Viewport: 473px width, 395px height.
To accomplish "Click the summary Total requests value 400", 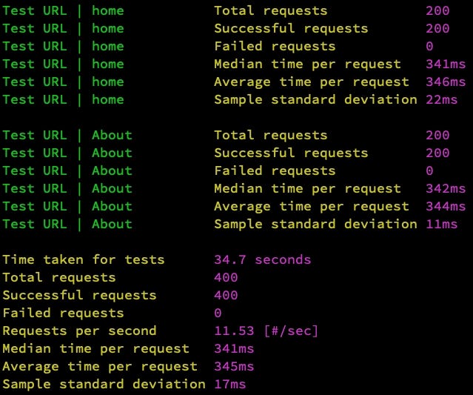I will [226, 277].
